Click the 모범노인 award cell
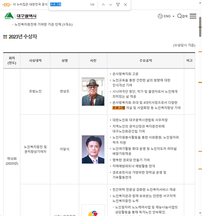 [35, 91]
